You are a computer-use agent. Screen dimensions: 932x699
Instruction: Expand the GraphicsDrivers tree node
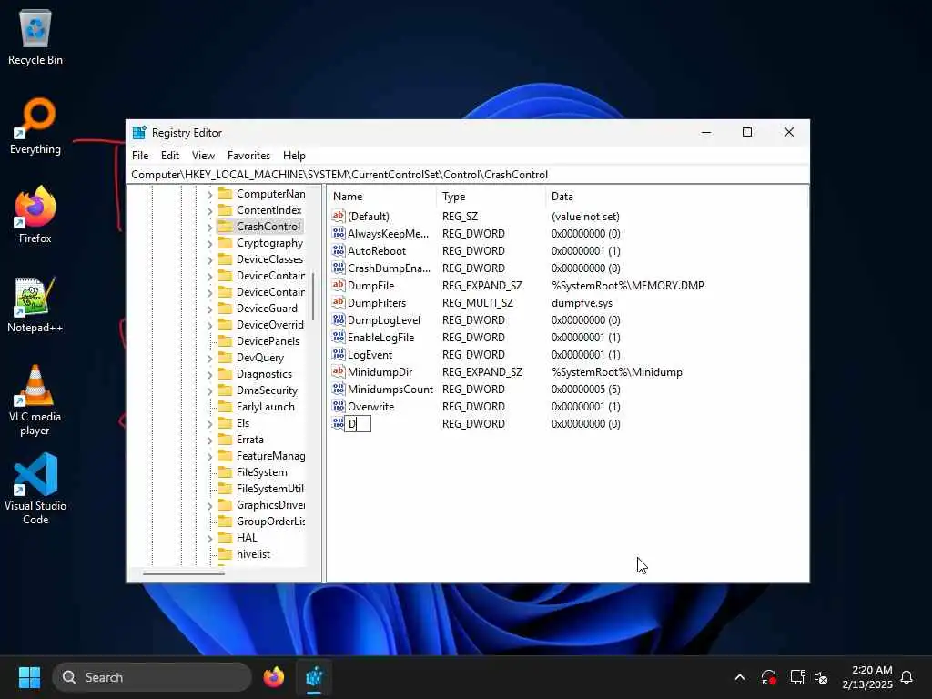coord(209,506)
